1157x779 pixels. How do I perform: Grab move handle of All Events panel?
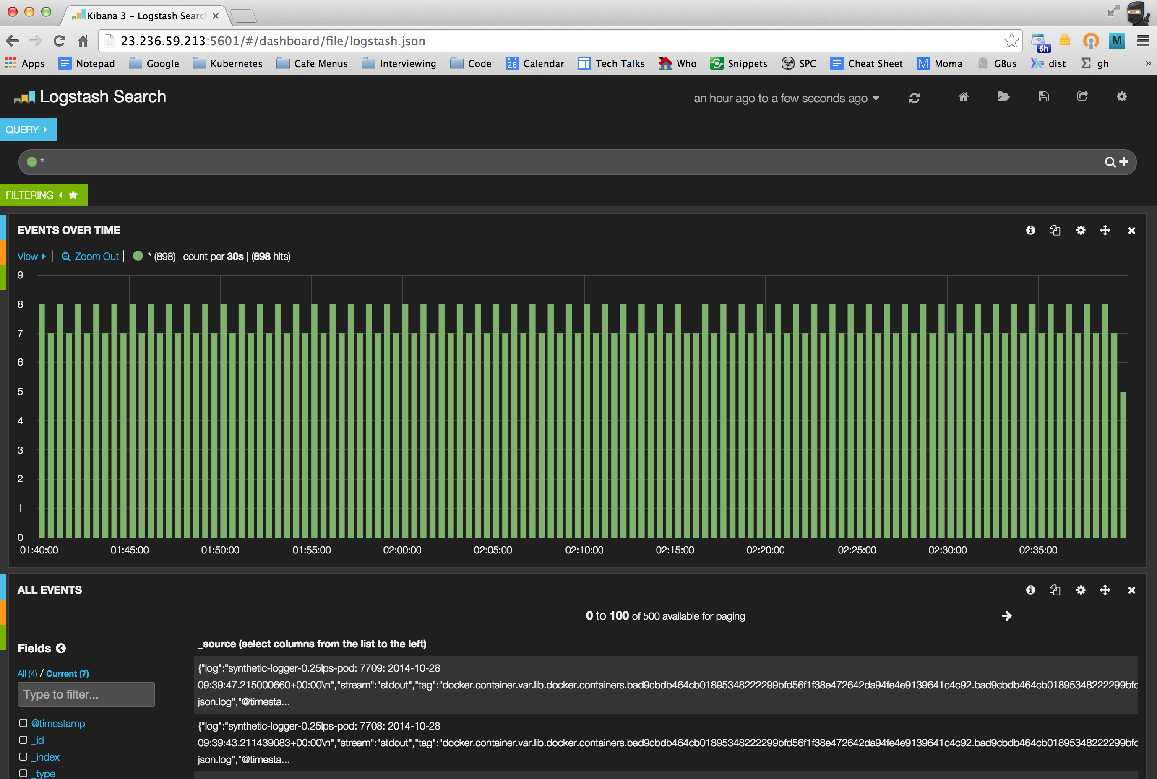1105,590
